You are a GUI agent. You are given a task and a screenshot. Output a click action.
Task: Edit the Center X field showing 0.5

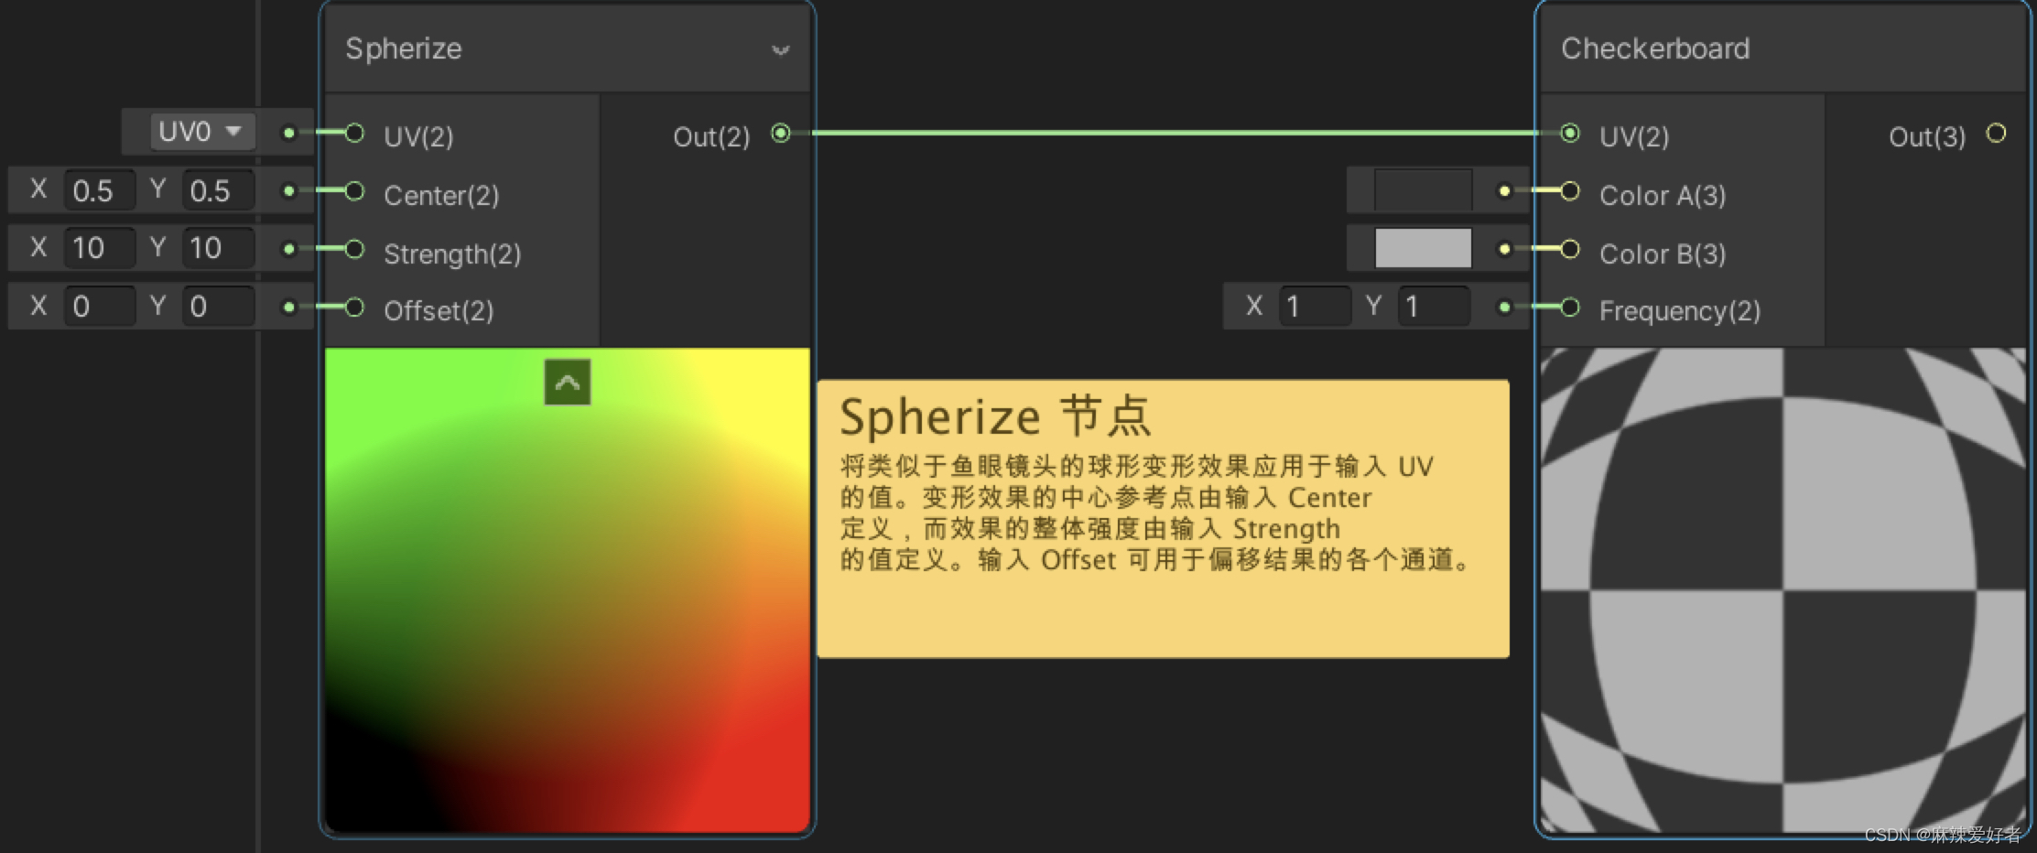[x=99, y=190]
